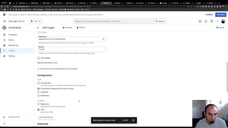This screenshot has width=228, height=128.
Task: Click the Disable trigger button
Action: (x=67, y=28)
